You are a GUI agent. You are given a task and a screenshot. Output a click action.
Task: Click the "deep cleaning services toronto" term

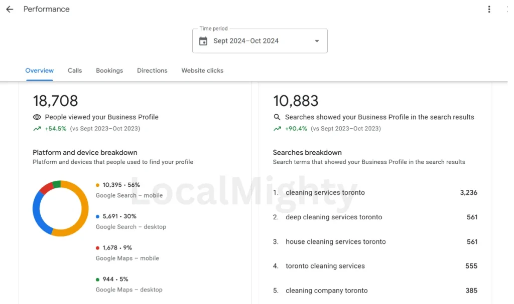(x=334, y=217)
